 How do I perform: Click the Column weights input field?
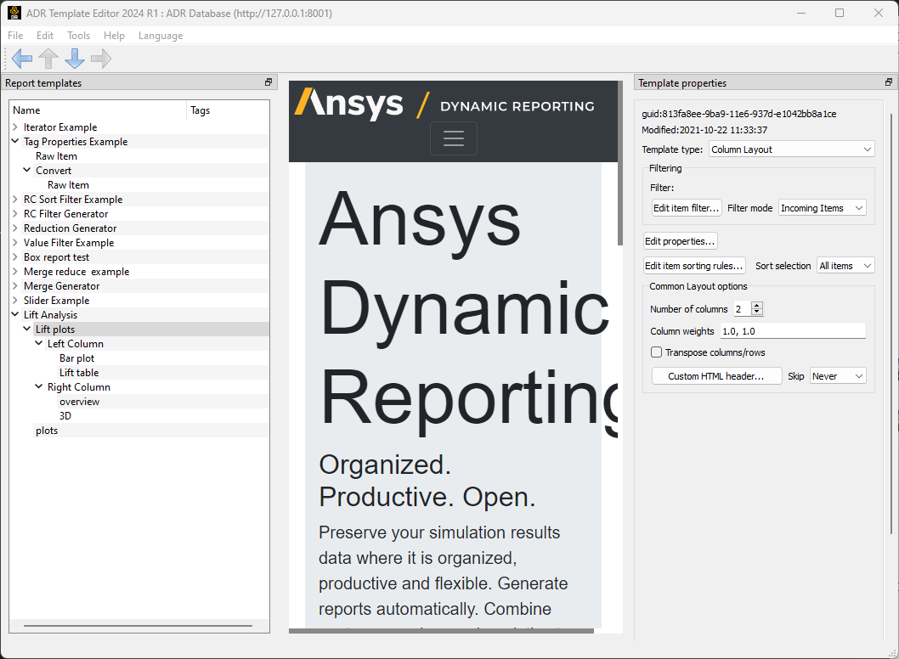click(792, 331)
